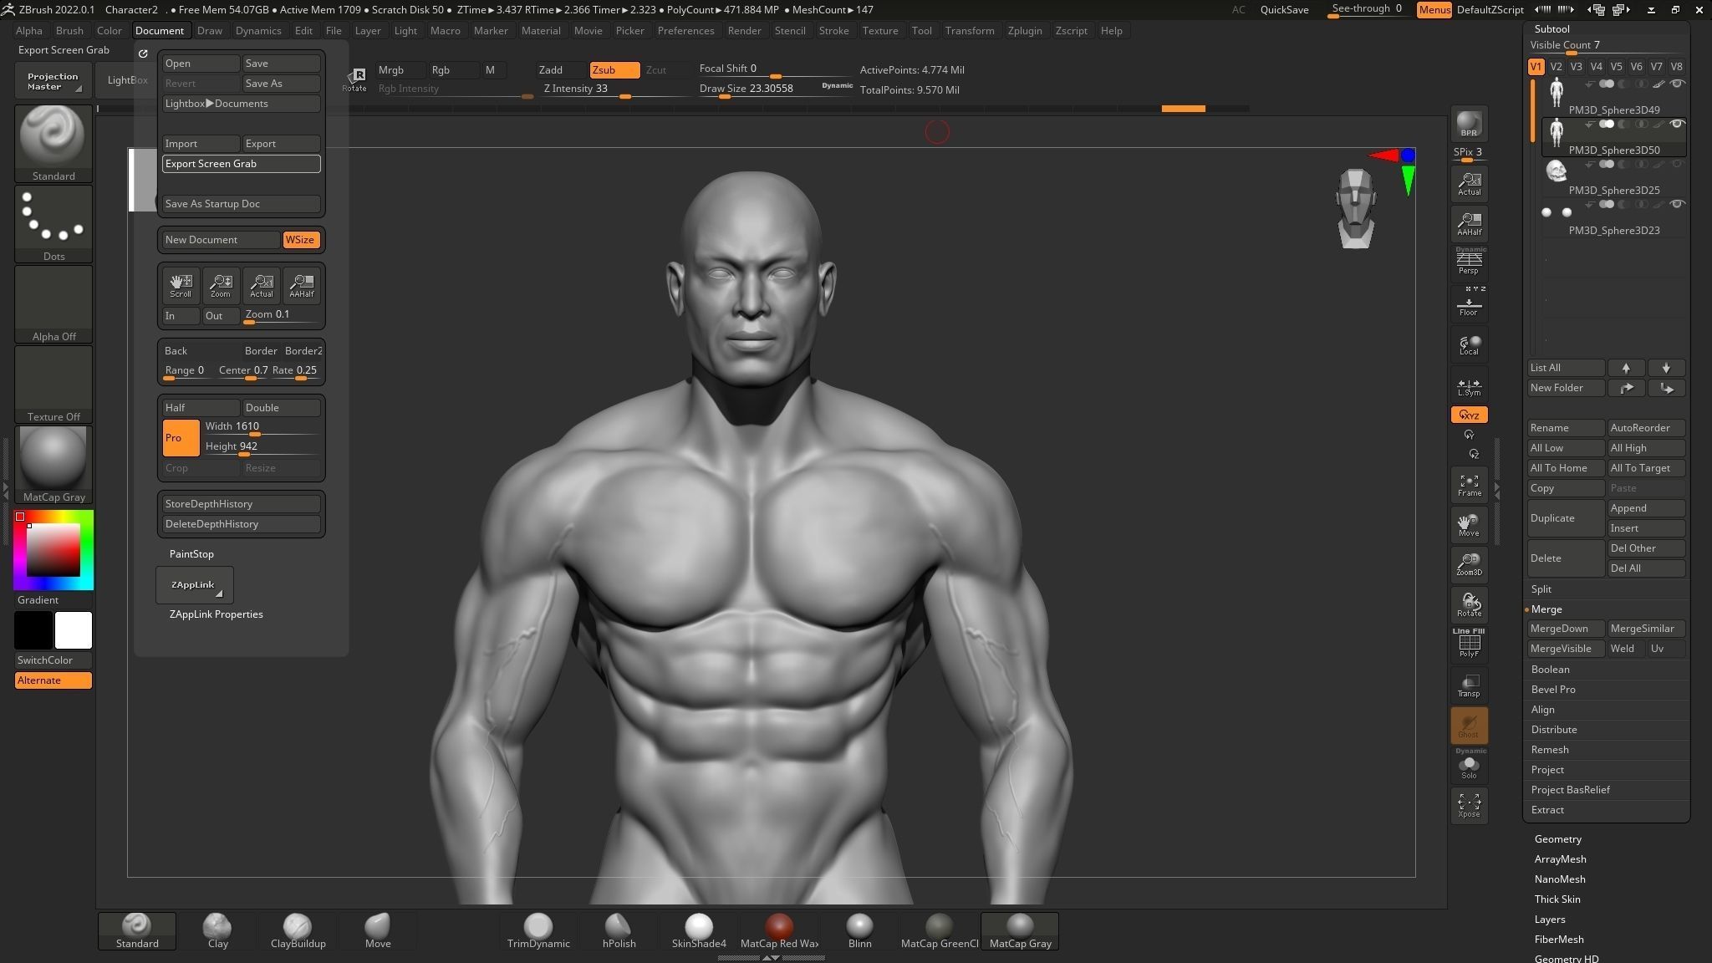Click the main color picker square
This screenshot has width=1712, height=963.
pyautogui.click(x=53, y=550)
